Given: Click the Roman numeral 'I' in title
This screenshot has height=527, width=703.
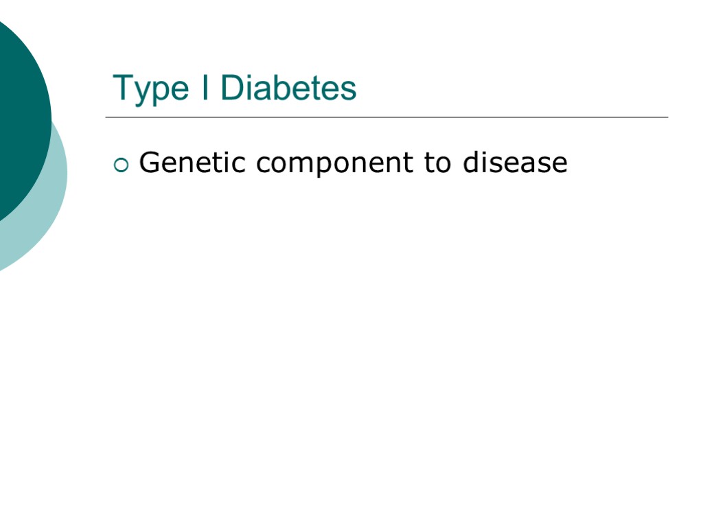Looking at the screenshot, I should coord(205,89).
